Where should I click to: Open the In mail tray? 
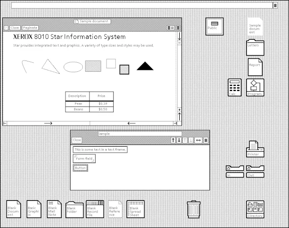click(235, 172)
